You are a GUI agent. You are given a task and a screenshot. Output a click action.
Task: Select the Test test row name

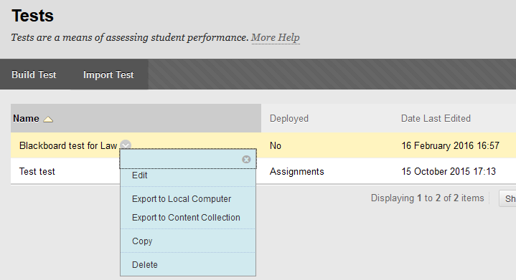pos(37,171)
